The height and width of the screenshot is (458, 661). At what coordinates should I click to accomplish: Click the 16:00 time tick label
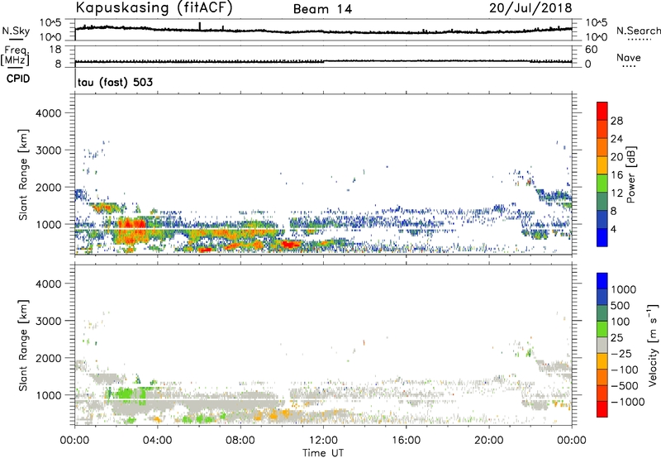(x=406, y=441)
